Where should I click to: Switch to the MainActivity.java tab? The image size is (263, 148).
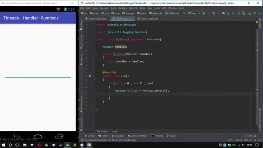[97, 18]
